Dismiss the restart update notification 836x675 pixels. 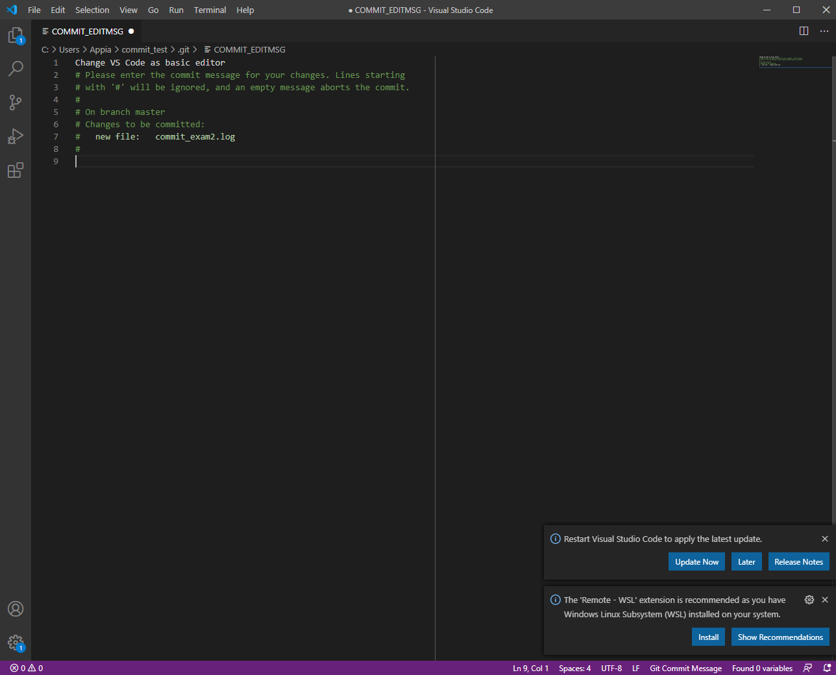click(825, 539)
